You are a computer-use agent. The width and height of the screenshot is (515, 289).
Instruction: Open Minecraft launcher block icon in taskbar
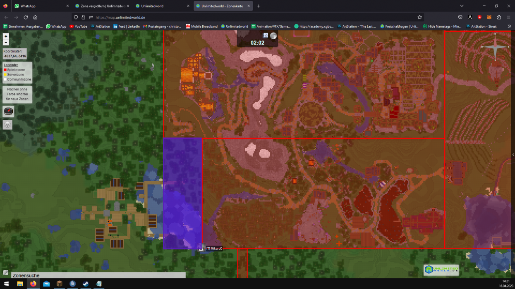point(60,284)
